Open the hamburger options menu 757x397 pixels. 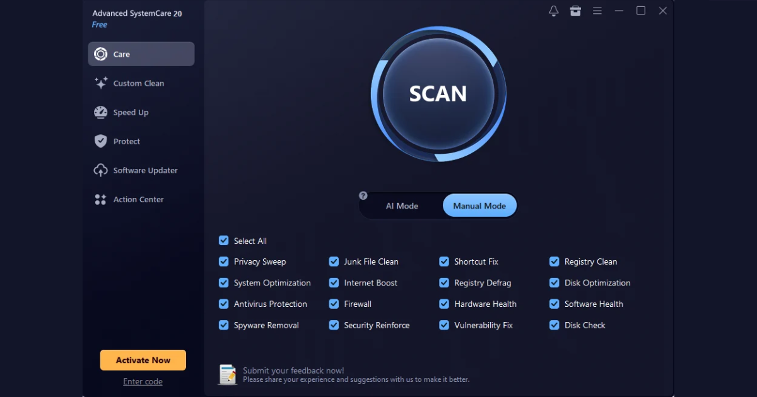597,11
